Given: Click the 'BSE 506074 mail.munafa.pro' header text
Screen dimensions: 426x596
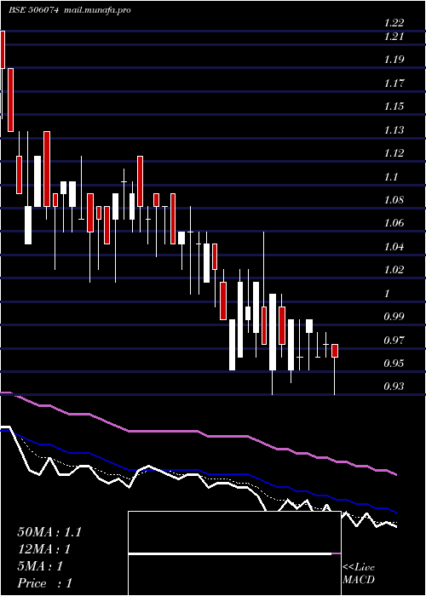Looking at the screenshot, I should [70, 10].
